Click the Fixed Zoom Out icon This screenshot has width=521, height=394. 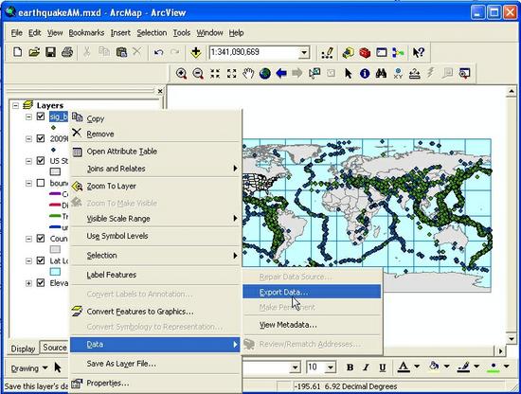tap(231, 74)
